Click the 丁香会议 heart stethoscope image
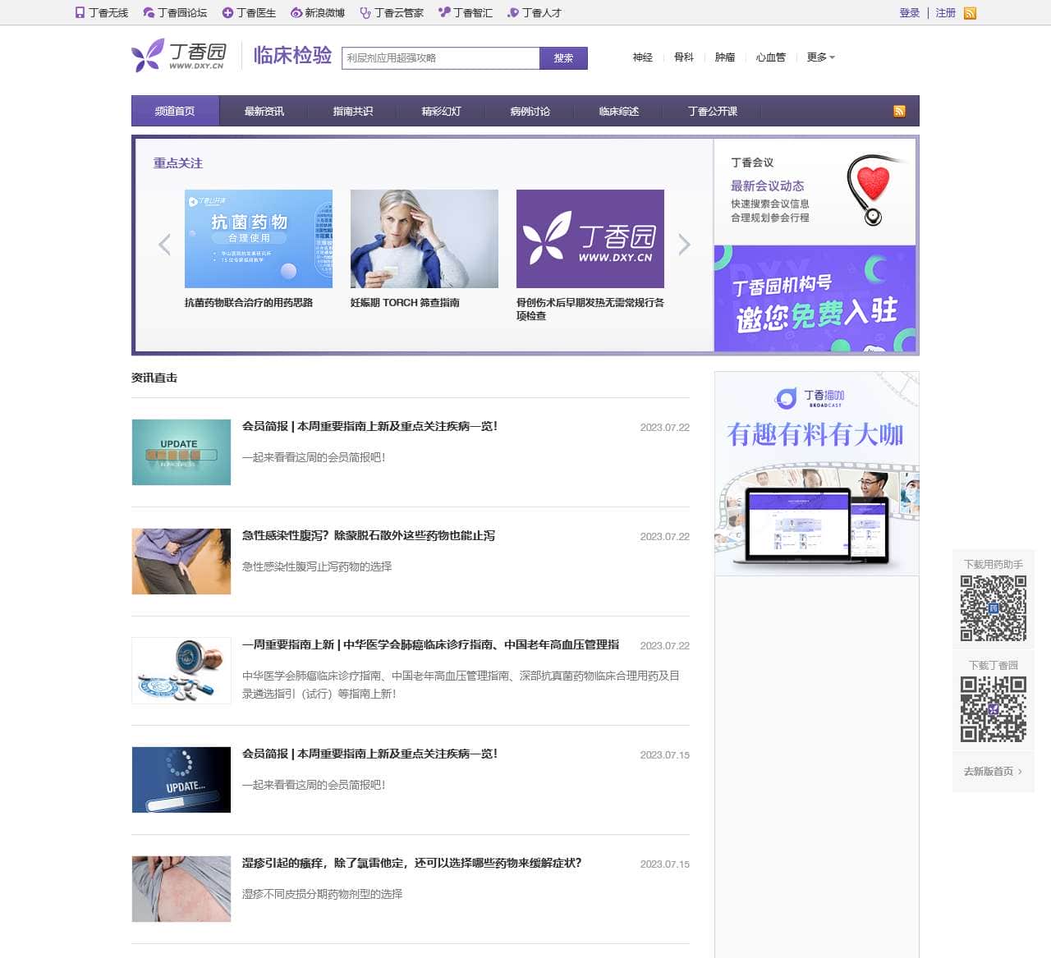Image resolution: width=1051 pixels, height=958 pixels. (874, 190)
